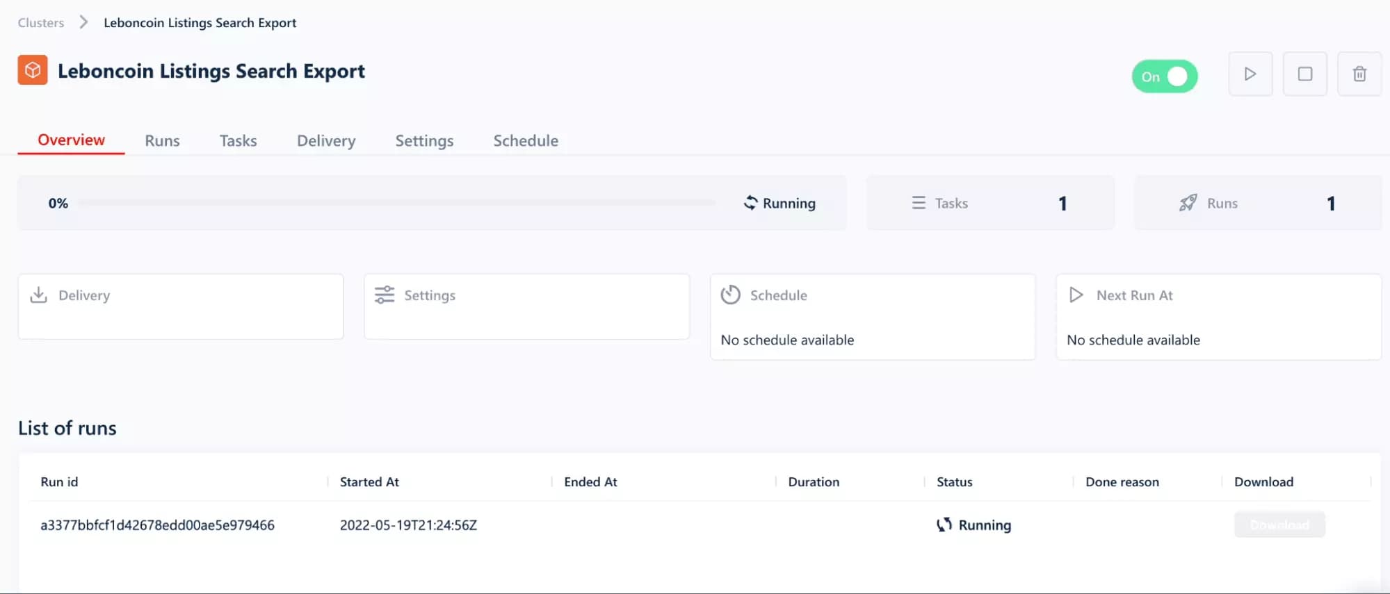Screen dimensions: 1390x594
Task: Click the Download column header
Action: click(x=1263, y=482)
